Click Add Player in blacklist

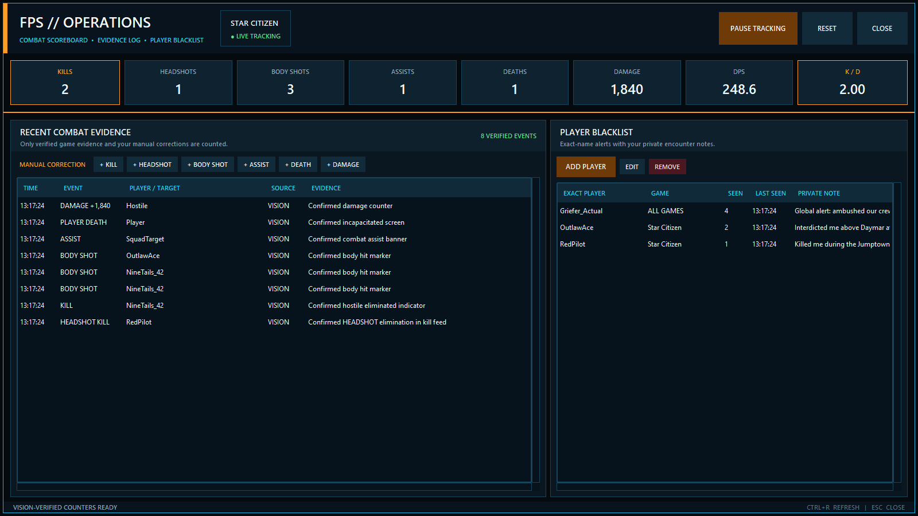[x=586, y=167]
